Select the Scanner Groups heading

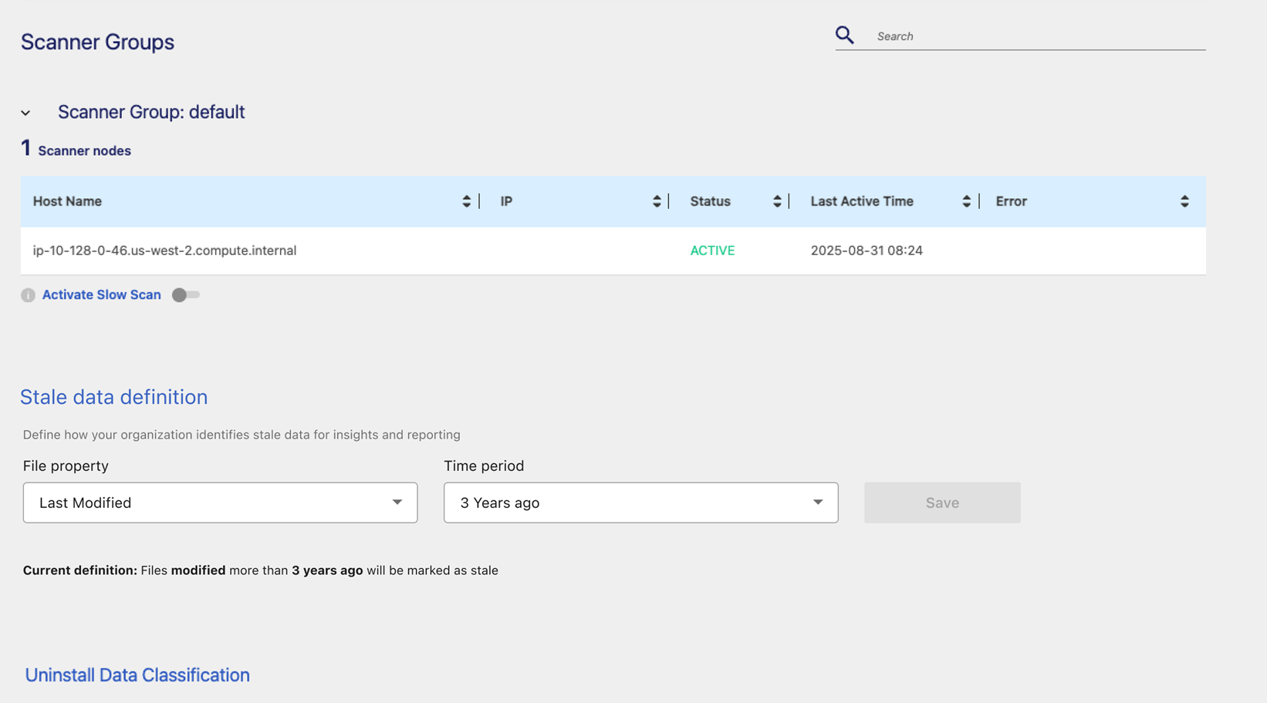coord(96,42)
